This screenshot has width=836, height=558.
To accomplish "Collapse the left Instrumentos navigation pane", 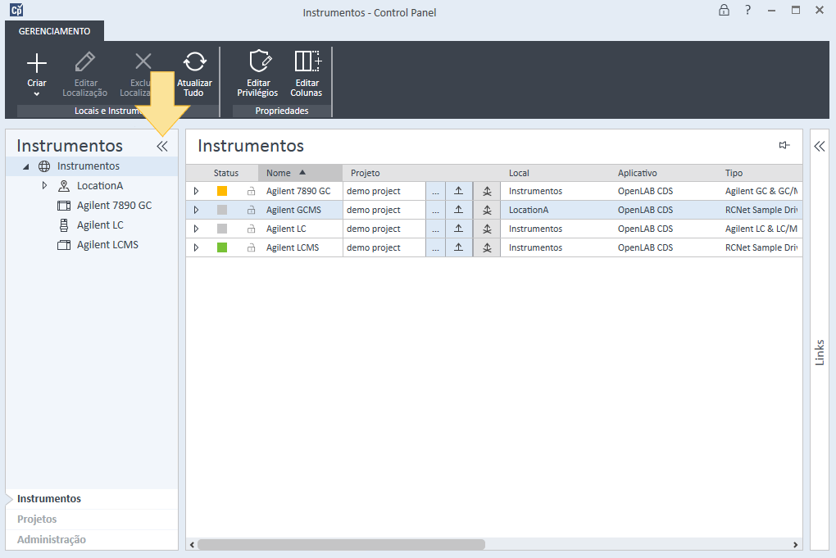I will (162, 147).
